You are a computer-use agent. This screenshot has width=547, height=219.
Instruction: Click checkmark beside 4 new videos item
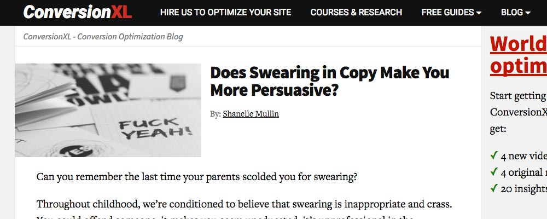point(494,156)
